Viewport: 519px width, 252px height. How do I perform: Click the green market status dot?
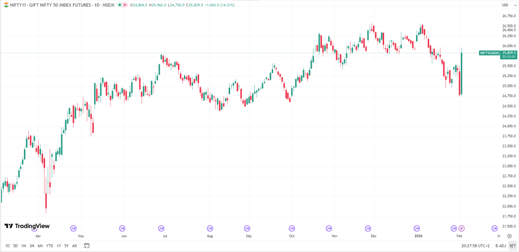[120, 5]
